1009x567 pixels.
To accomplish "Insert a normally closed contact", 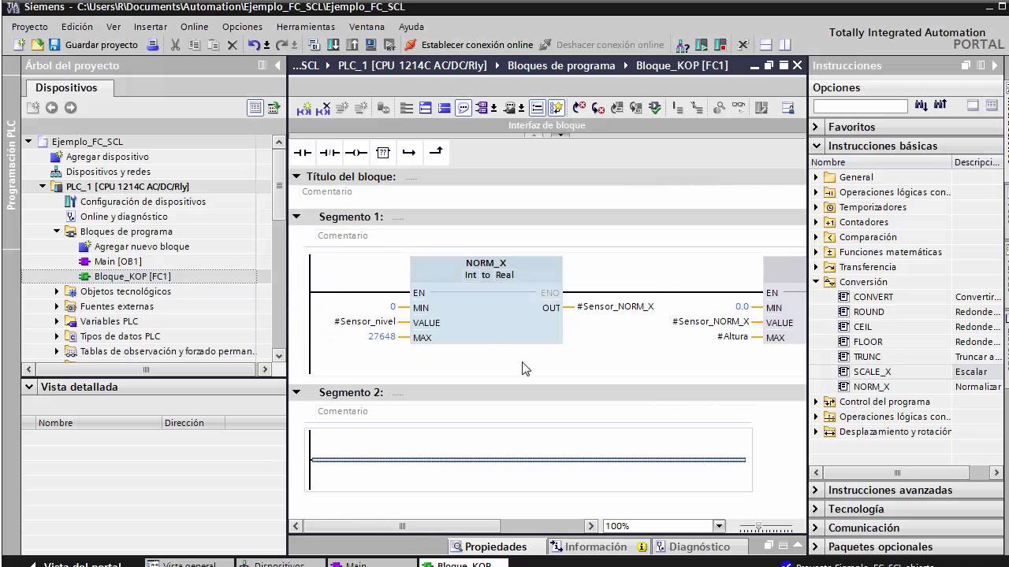I will click(330, 152).
